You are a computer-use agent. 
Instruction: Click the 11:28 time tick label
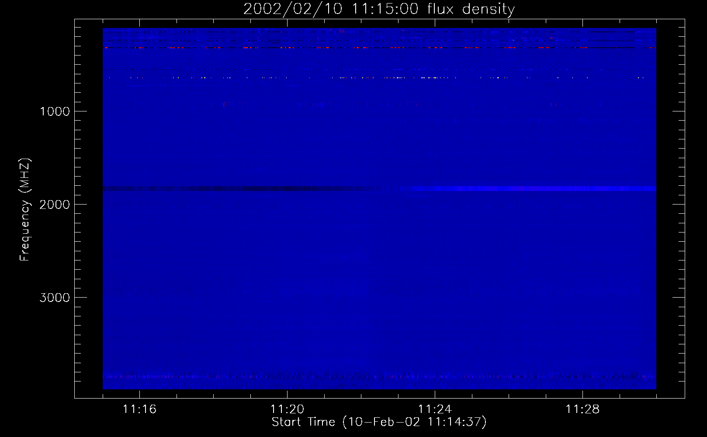point(582,409)
